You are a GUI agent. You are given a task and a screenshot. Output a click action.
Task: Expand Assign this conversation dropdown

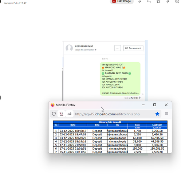pyautogui.click(x=86, y=50)
